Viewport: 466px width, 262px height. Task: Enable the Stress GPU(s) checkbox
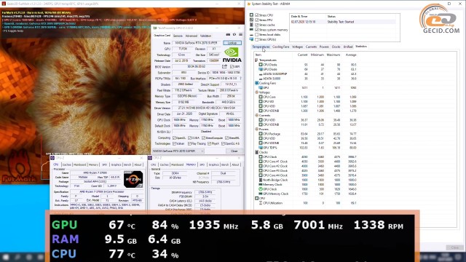(257, 39)
